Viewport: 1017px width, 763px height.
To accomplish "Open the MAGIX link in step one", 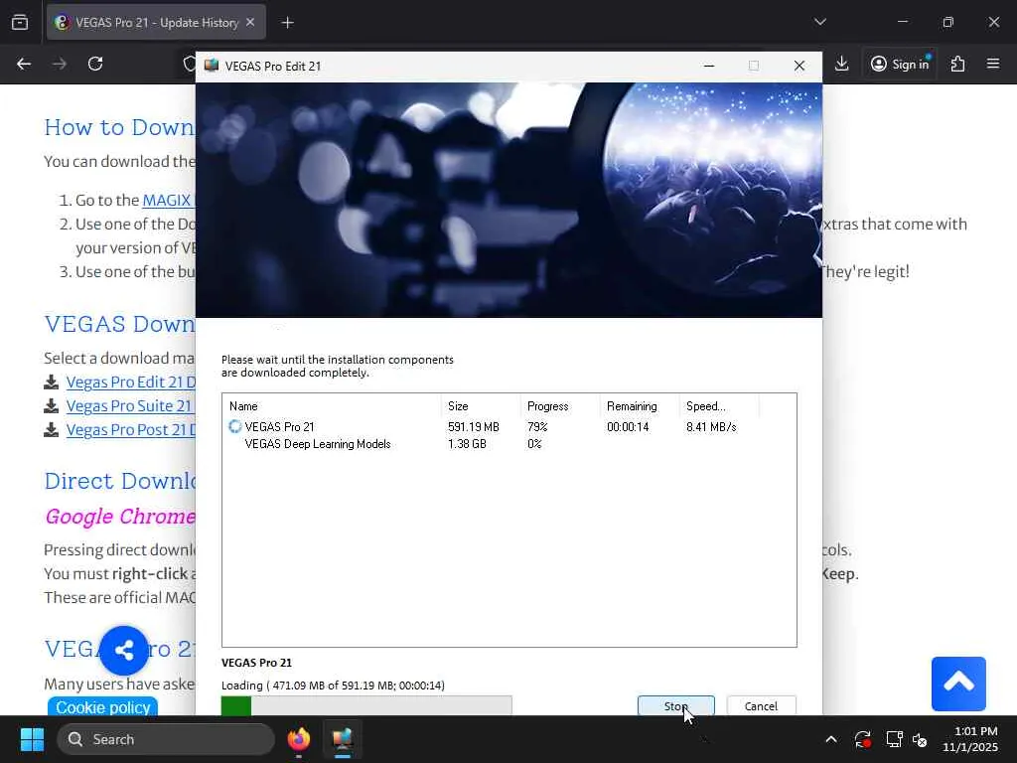I will click(x=167, y=200).
